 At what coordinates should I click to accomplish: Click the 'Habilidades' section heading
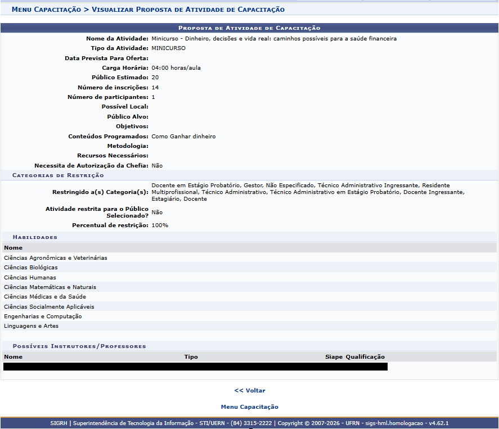pyautogui.click(x=35, y=237)
